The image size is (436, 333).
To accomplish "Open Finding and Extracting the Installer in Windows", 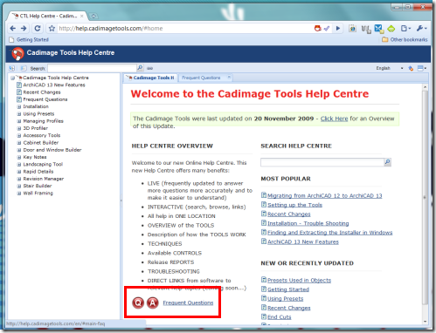I will 330,233.
